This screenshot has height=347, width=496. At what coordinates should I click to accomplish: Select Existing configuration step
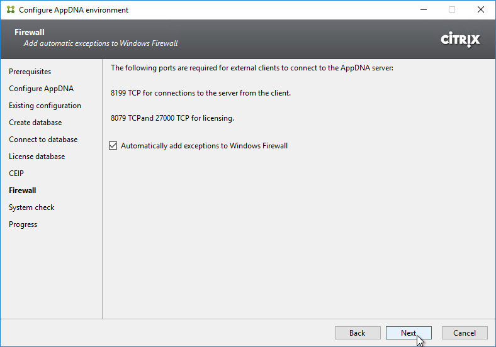point(45,106)
